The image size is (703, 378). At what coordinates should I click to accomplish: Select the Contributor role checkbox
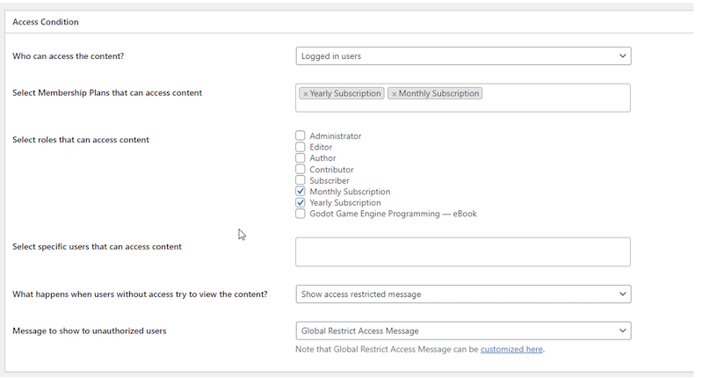coord(301,169)
